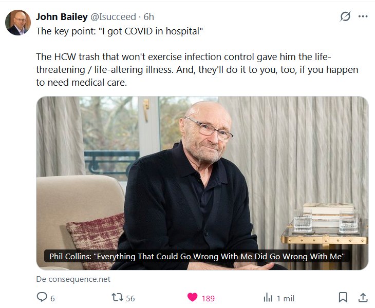The image size is (375, 308).
Task: Open the John Bailey display name link
Action: point(62,17)
